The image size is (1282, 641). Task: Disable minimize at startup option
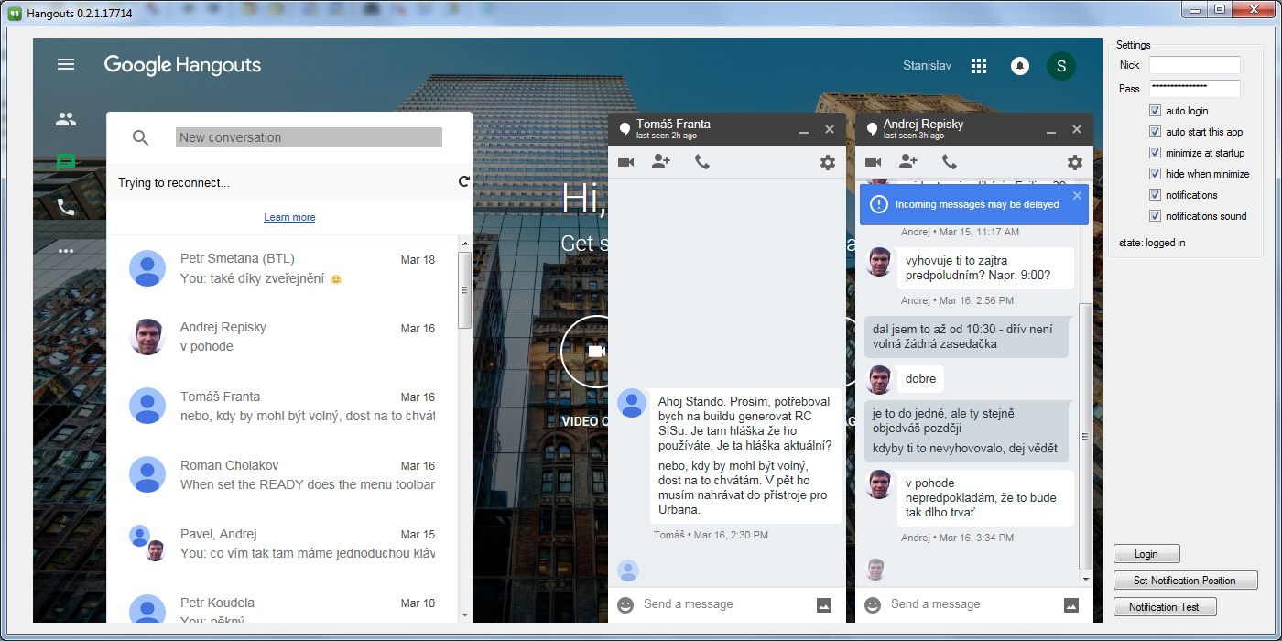(1156, 153)
